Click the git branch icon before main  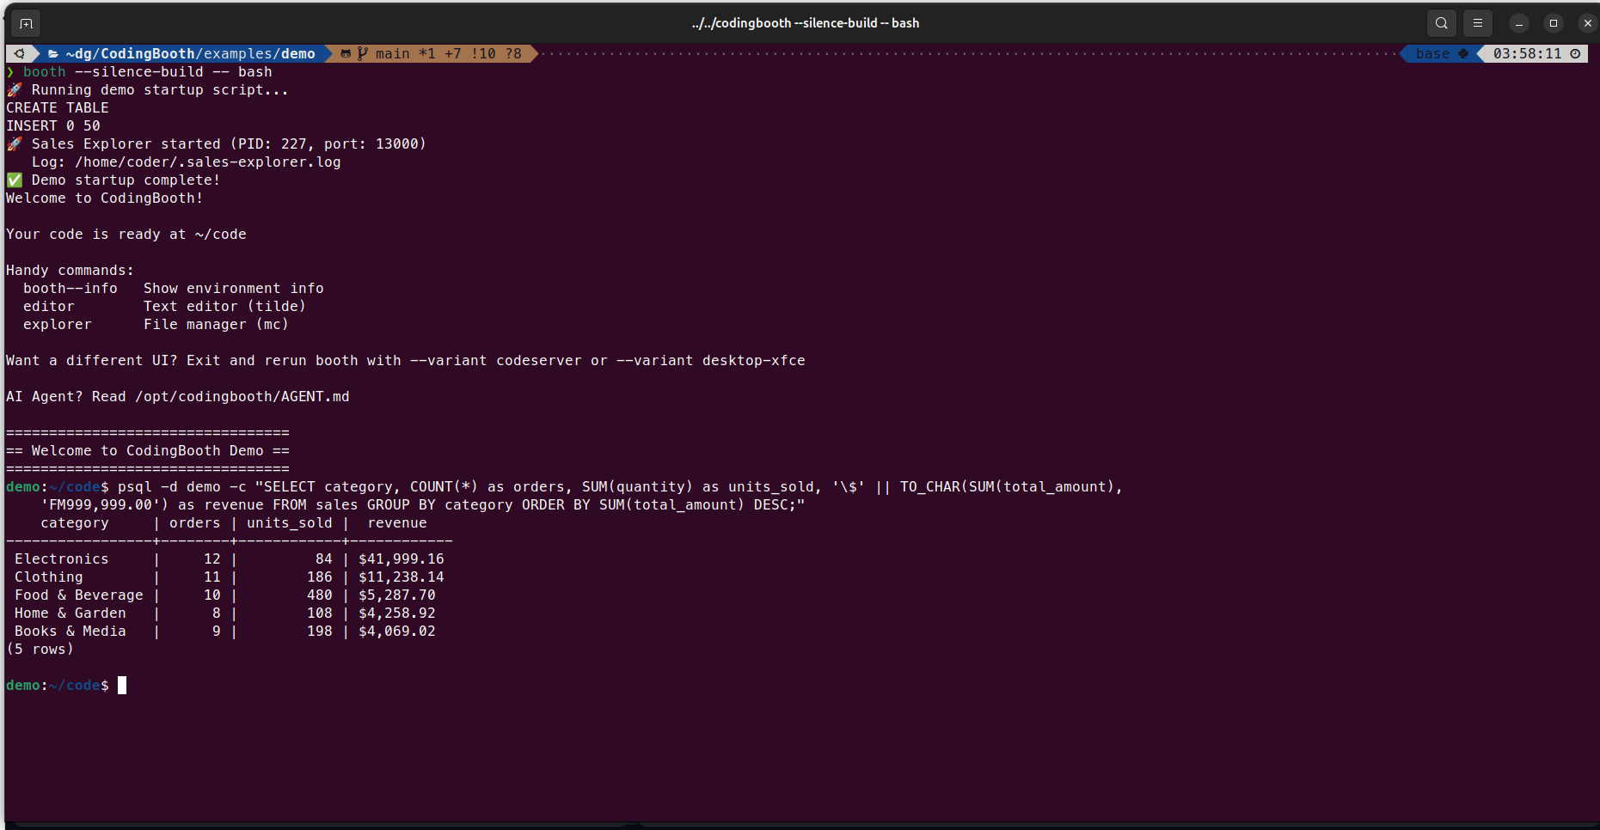pyautogui.click(x=363, y=53)
